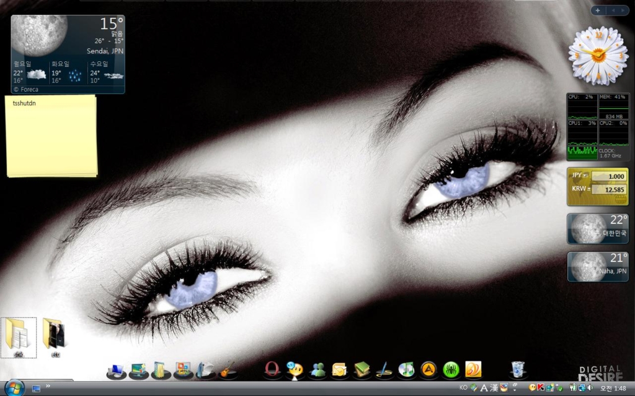The width and height of the screenshot is (635, 396).
Task: Select Wednesday's forecast of 24°
Action: pyautogui.click(x=107, y=72)
